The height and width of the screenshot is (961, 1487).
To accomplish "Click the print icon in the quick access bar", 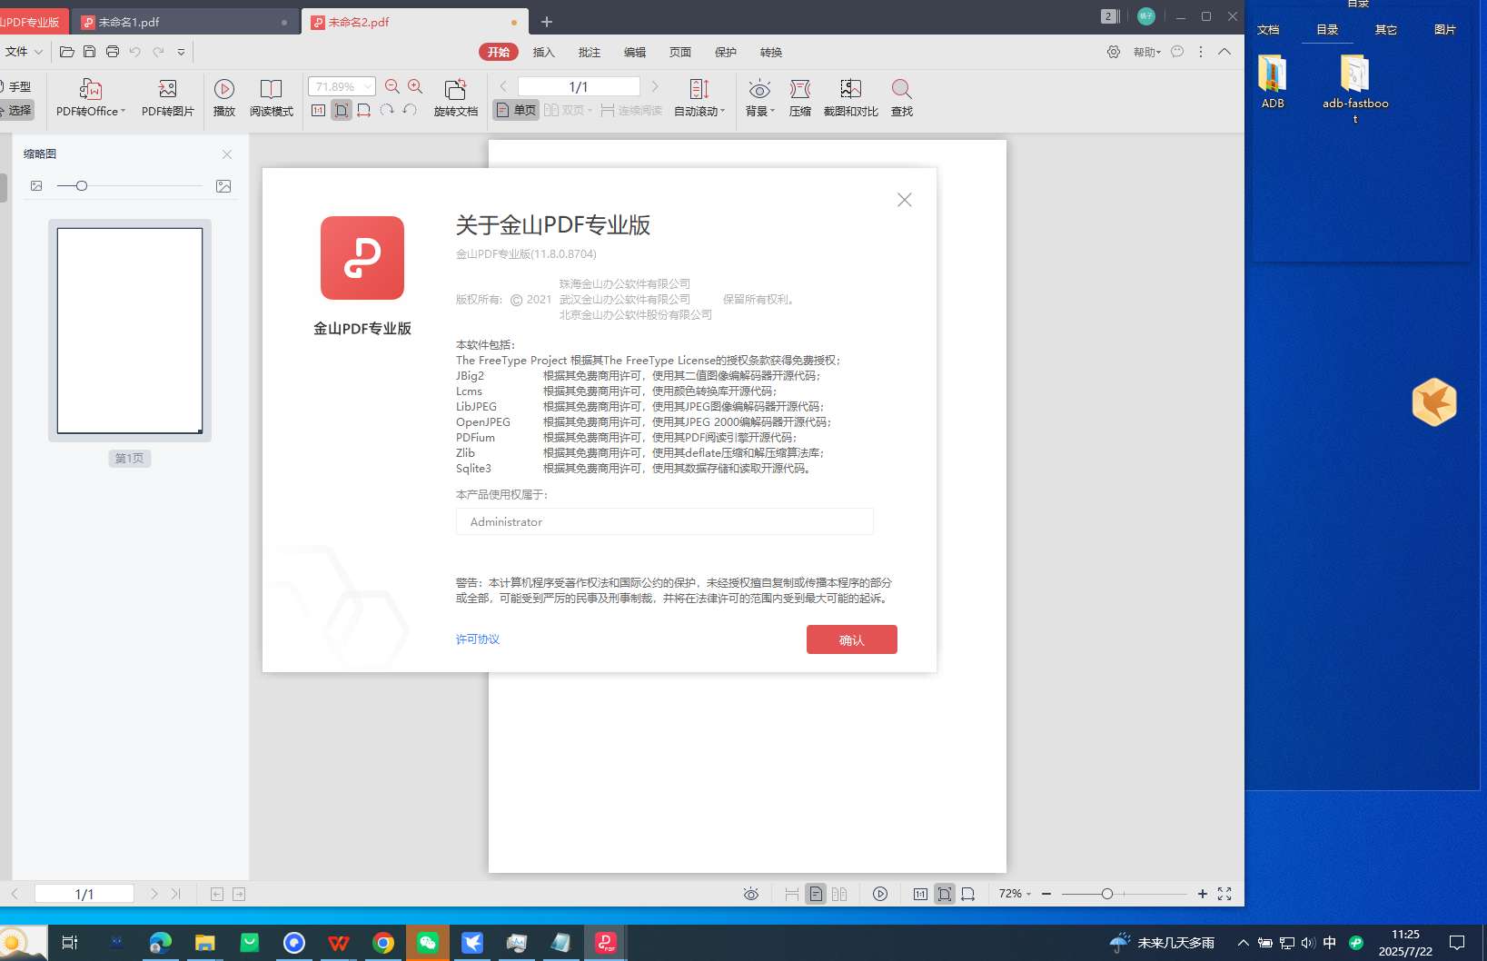I will click(x=113, y=52).
